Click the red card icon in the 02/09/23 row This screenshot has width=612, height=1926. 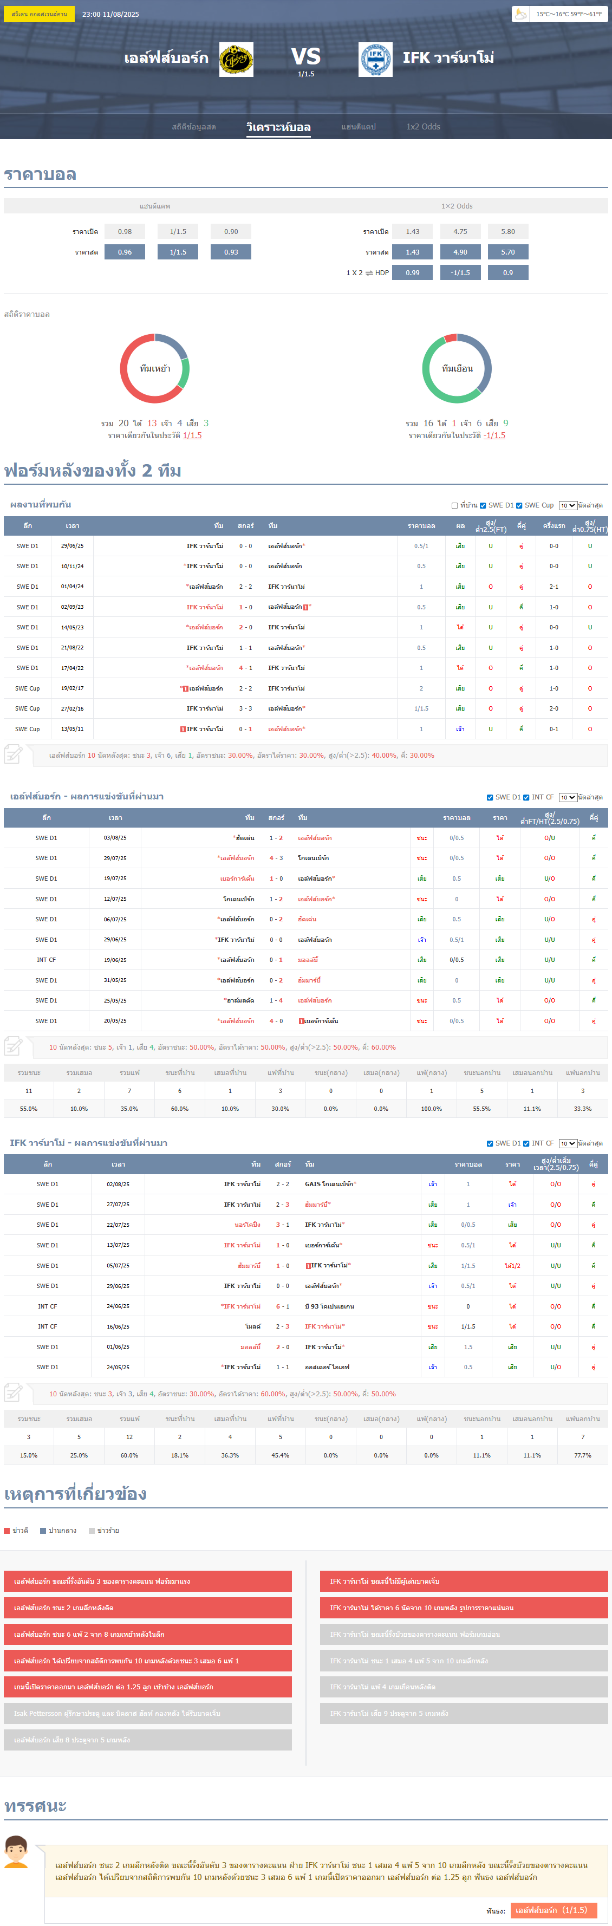point(305,607)
